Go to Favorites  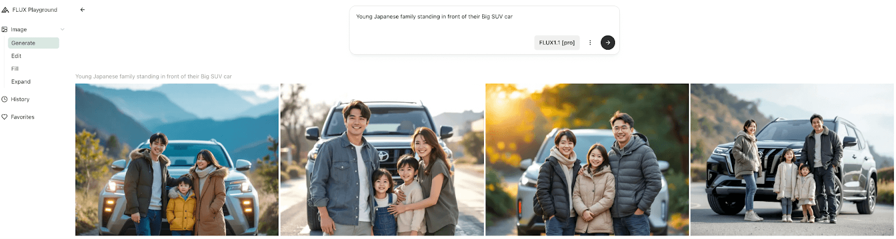[22, 117]
